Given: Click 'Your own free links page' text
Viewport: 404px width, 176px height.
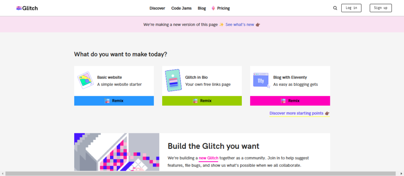Looking at the screenshot, I should (x=208, y=84).
